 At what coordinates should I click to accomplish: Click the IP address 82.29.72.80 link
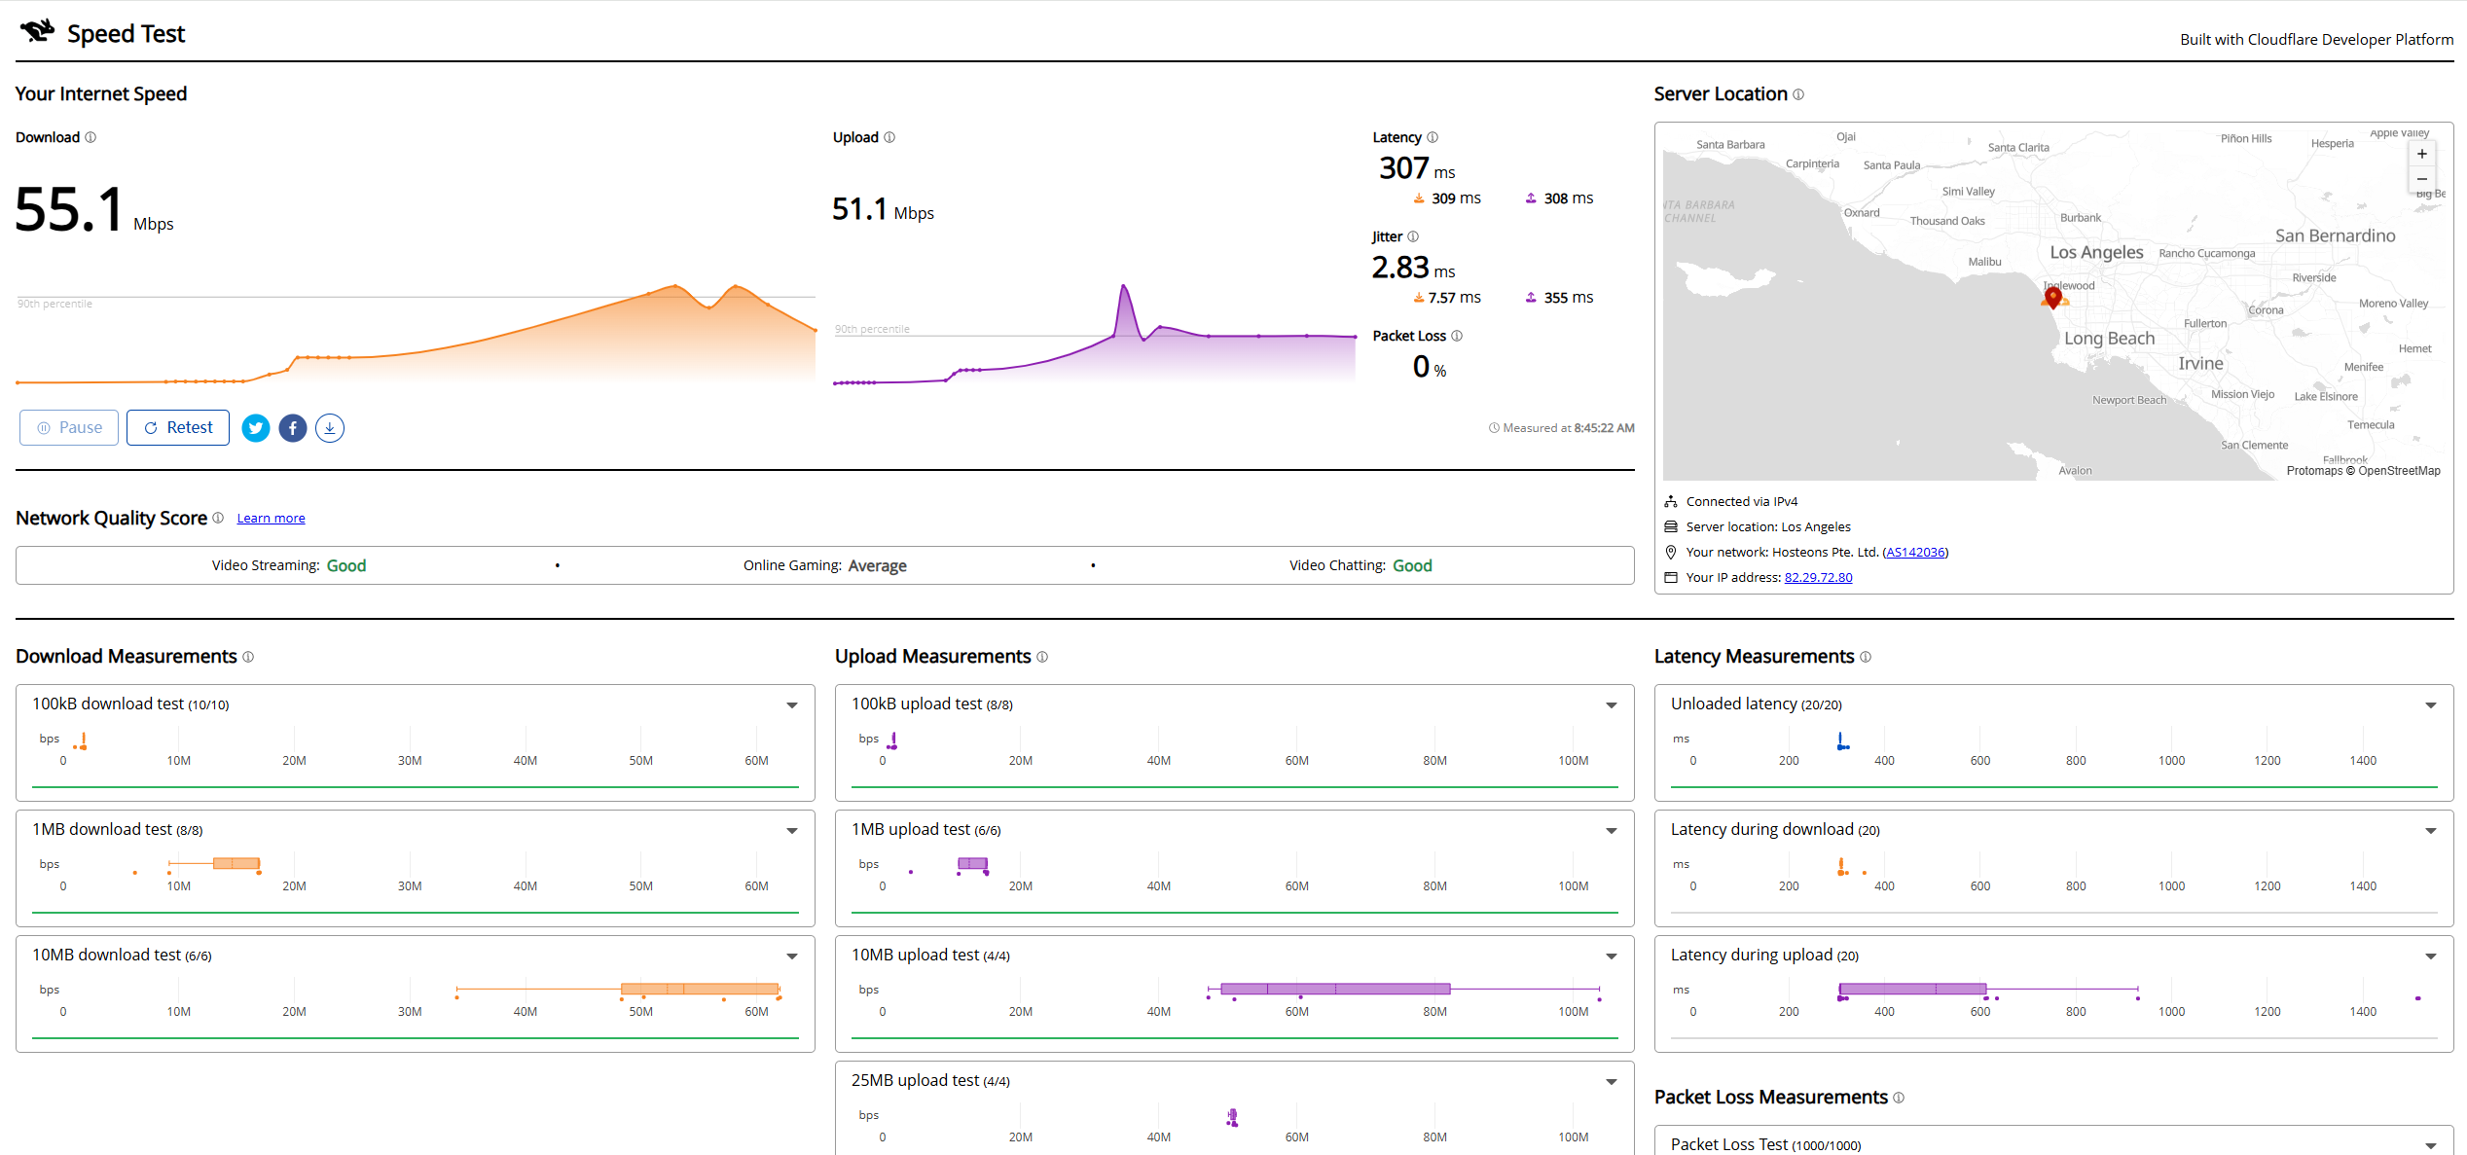tap(1818, 578)
